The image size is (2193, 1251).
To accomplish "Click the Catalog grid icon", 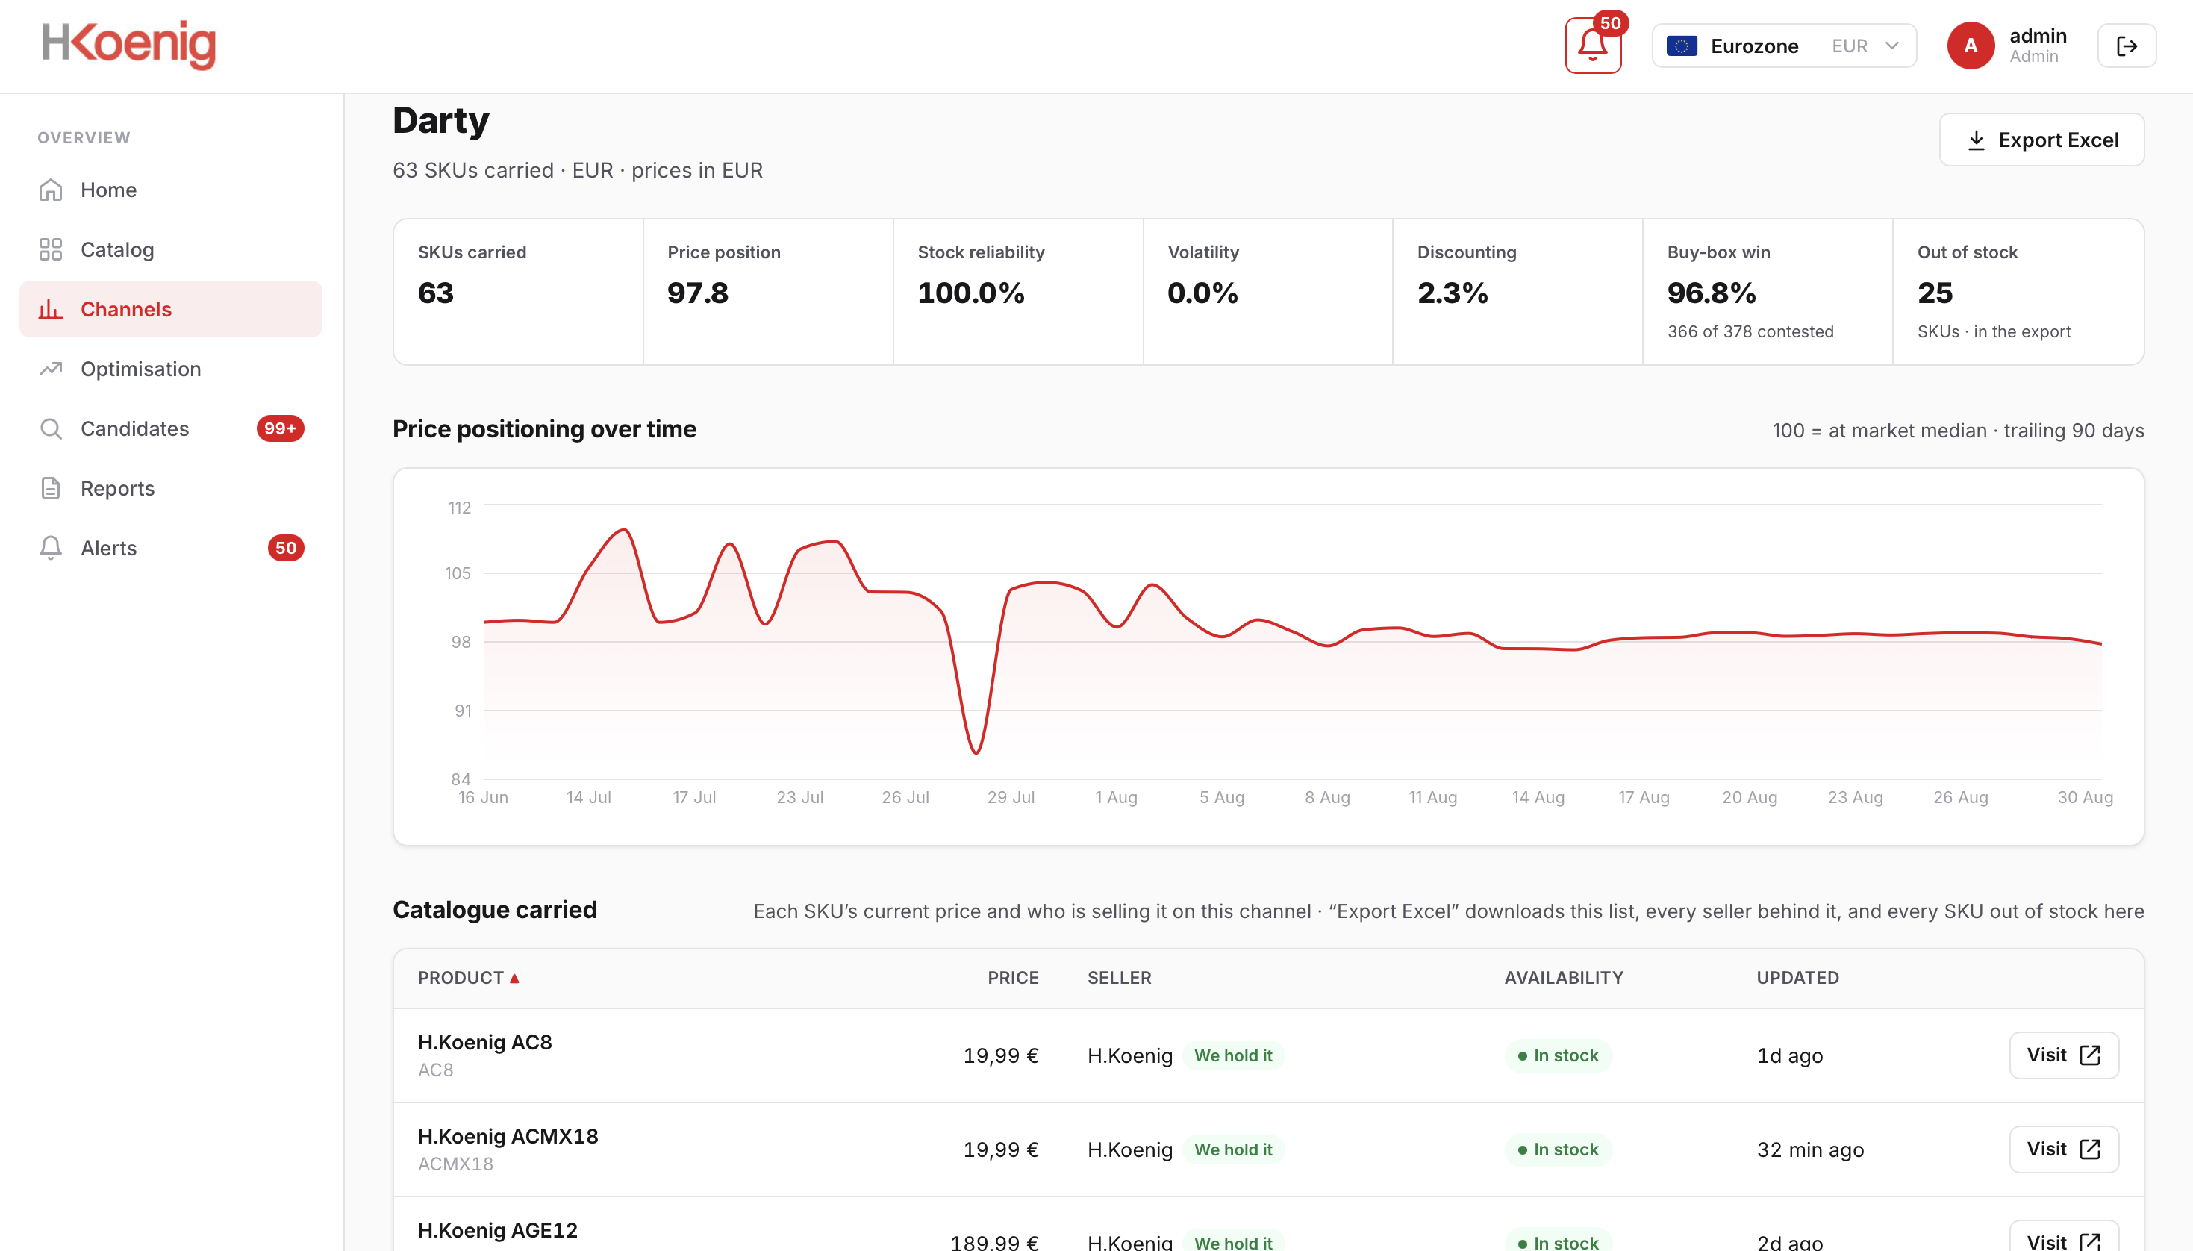I will tap(51, 249).
